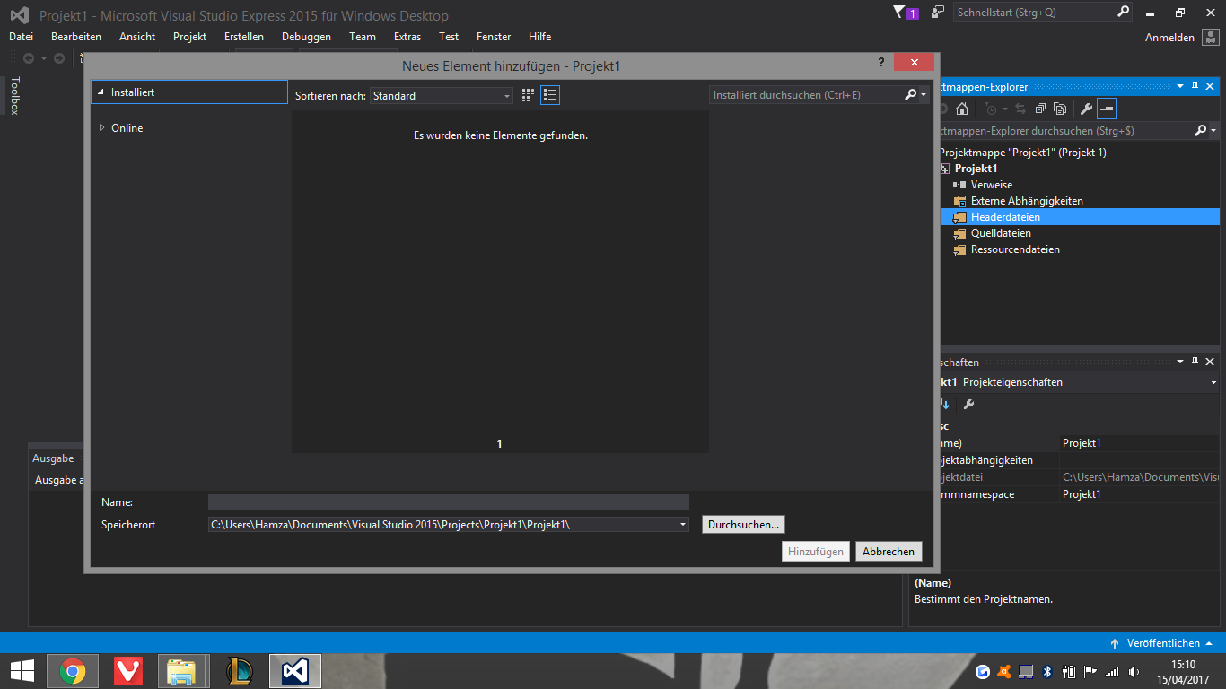The height and width of the screenshot is (689, 1226).
Task: Click the property pages wrench in Eigenschaften panel
Action: (x=968, y=405)
